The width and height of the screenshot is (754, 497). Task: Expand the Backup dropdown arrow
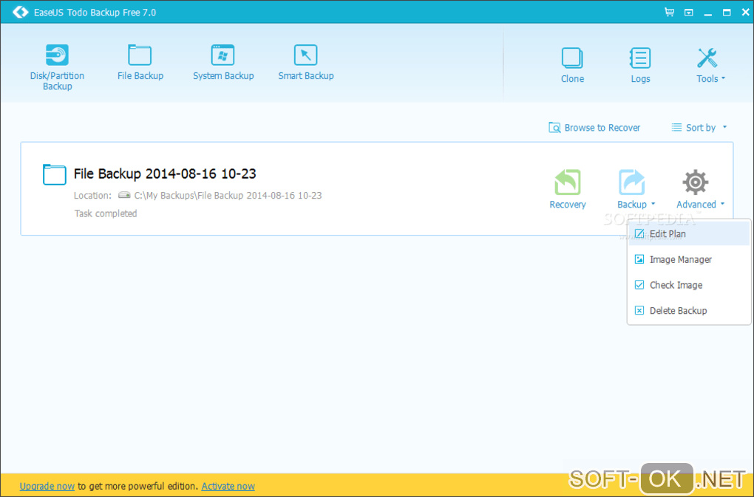click(653, 204)
